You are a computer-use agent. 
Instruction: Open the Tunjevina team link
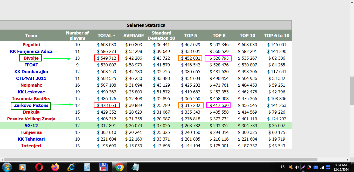point(31,132)
